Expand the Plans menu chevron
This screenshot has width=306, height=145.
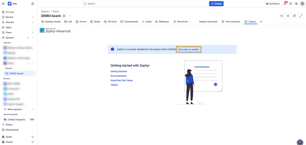click(x=32, y=32)
